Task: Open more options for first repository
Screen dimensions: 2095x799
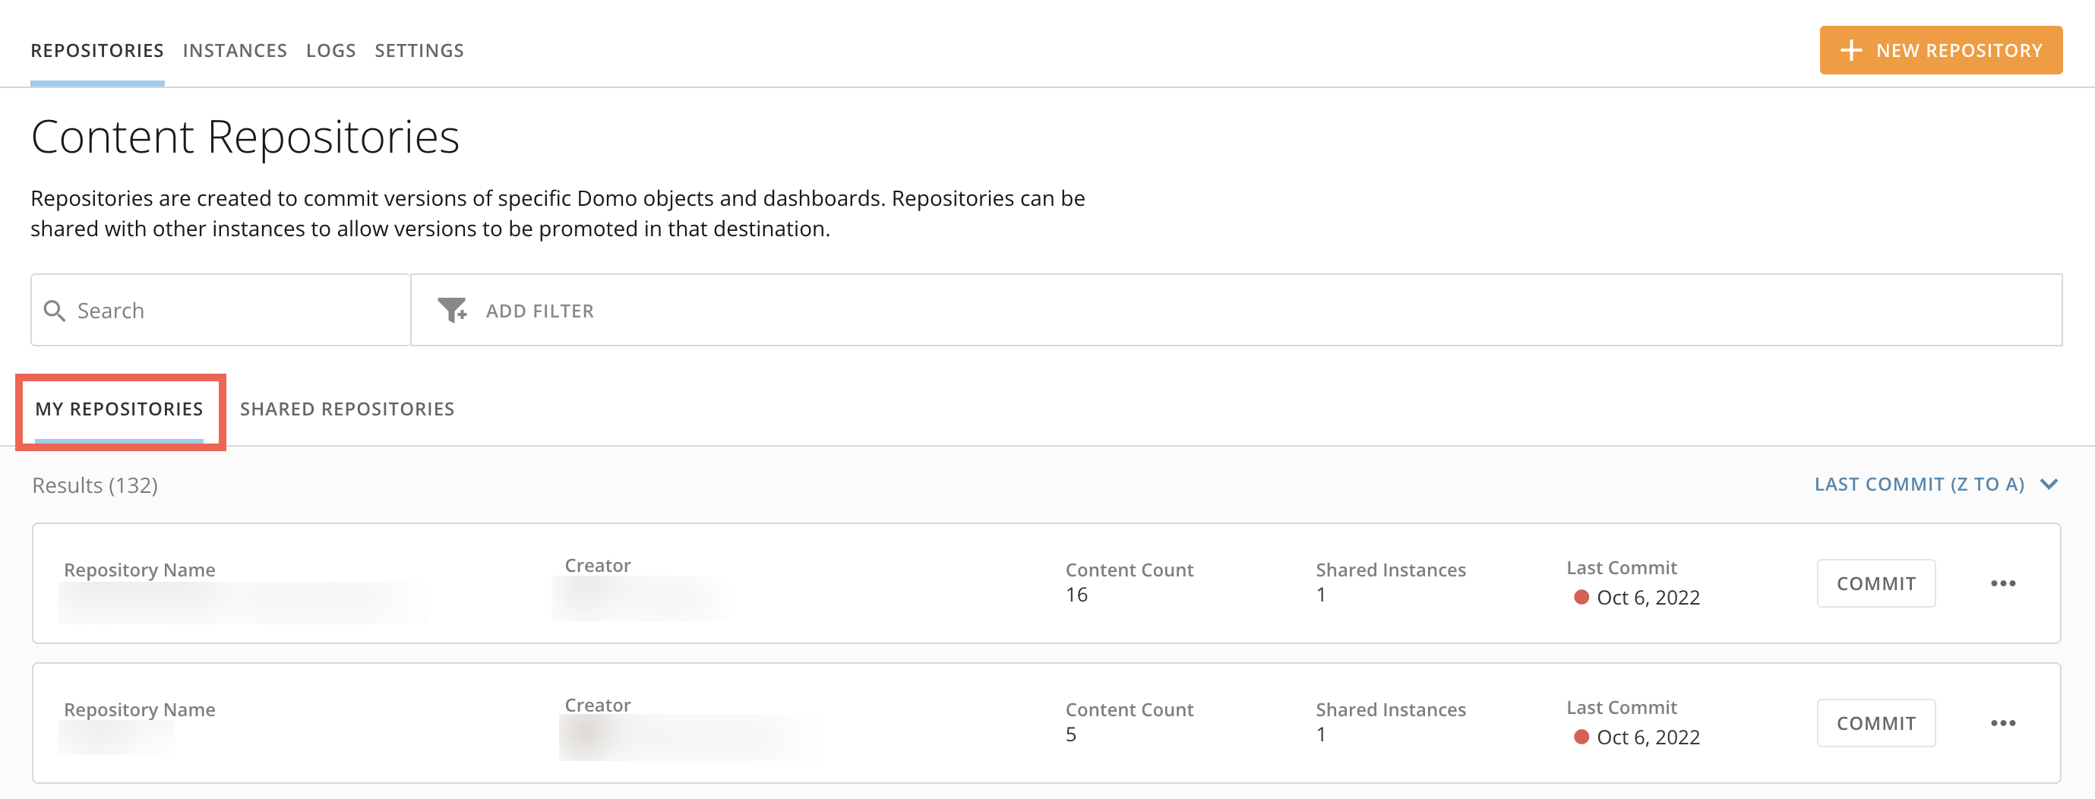Action: click(x=2002, y=583)
